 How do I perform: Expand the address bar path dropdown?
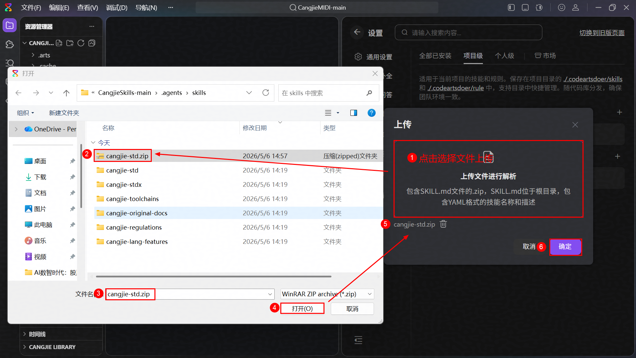(249, 93)
